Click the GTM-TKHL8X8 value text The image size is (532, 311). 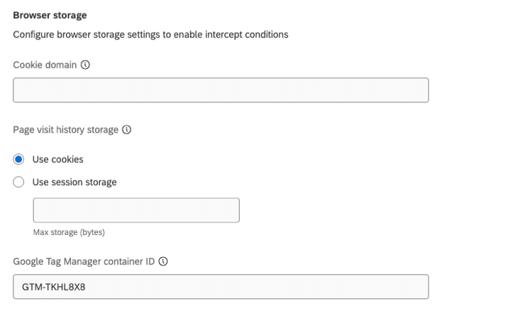coord(54,287)
